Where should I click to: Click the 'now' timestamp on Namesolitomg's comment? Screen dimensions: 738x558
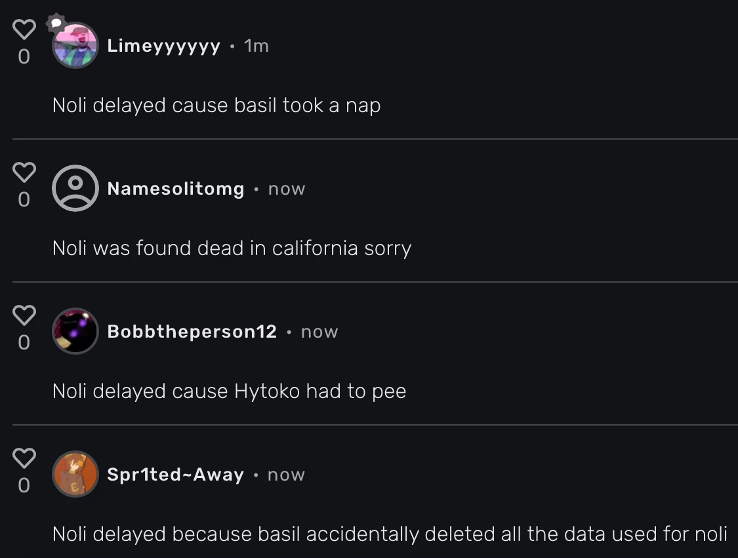[x=286, y=188]
